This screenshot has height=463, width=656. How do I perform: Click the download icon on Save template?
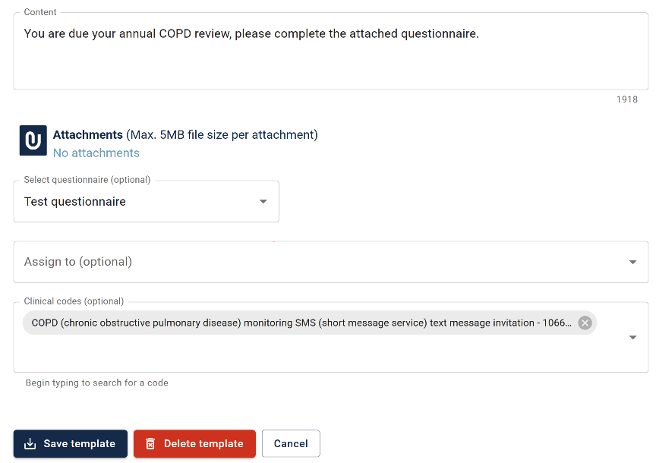coord(30,444)
